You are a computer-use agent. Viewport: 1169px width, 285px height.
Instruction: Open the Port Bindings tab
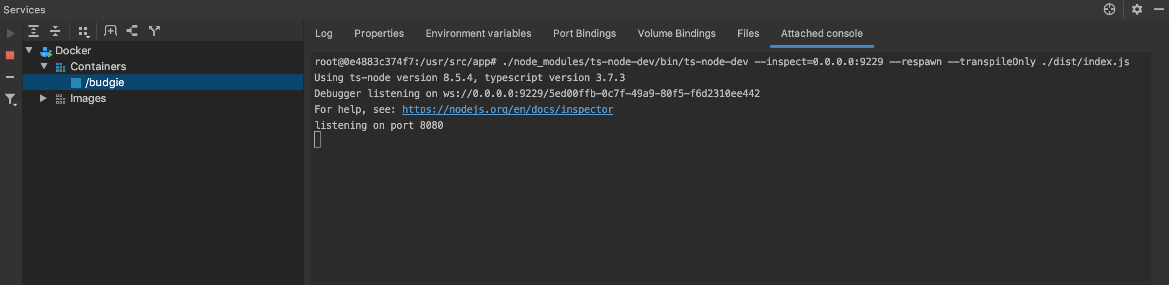tap(584, 33)
